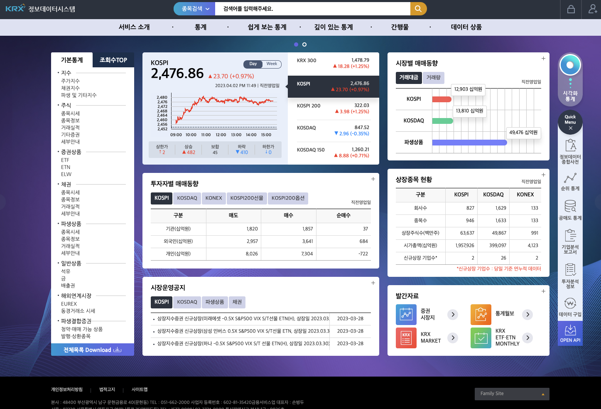Open the lock login icon
The height and width of the screenshot is (409, 601).
point(571,9)
